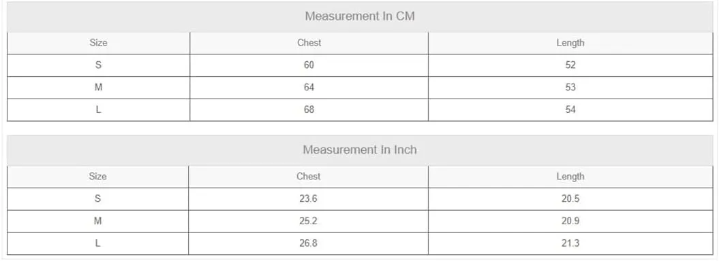Click length value 52 cell
Screen dimensions: 719x261
[570, 65]
